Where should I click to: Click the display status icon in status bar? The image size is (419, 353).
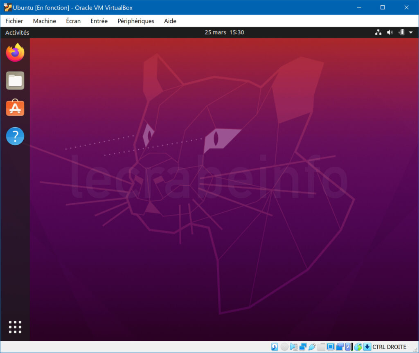331,347
